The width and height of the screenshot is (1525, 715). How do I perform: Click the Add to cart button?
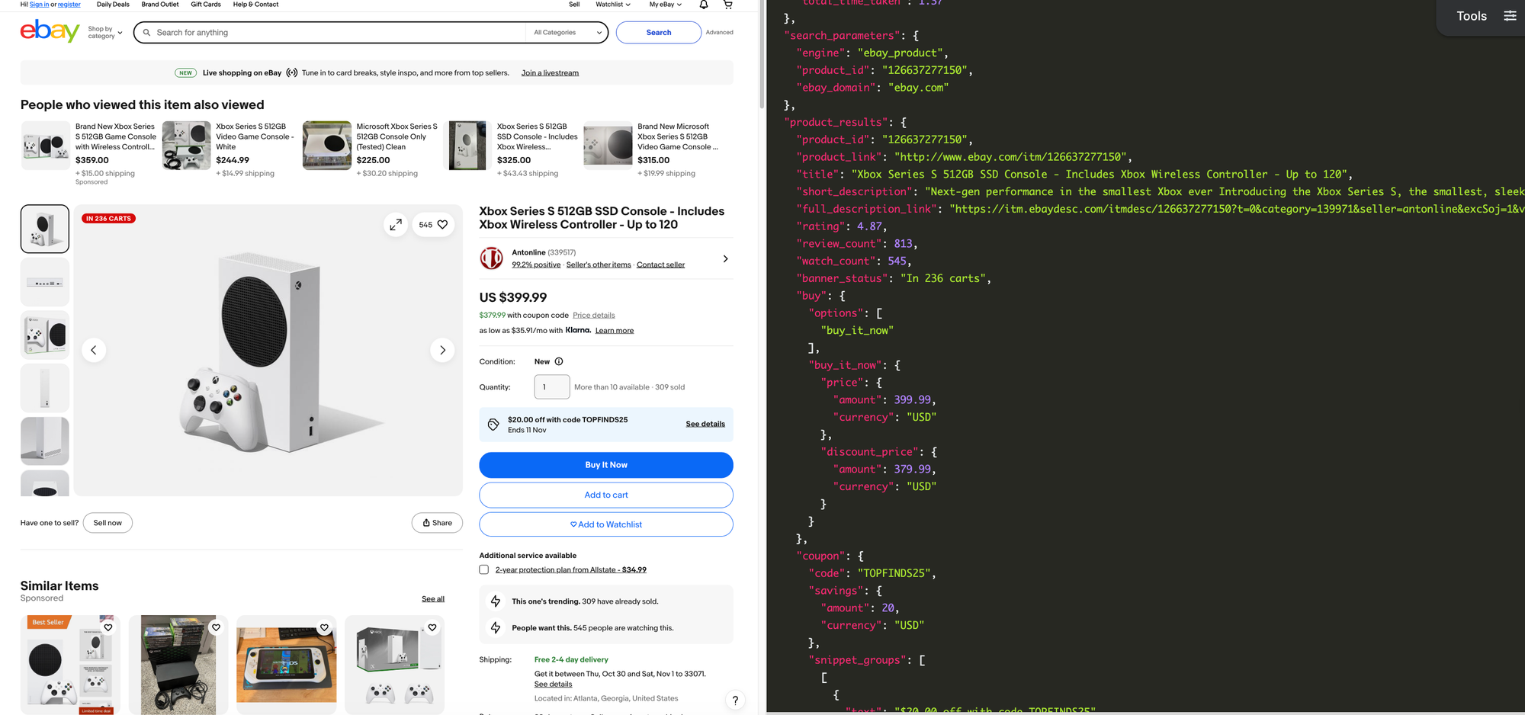point(605,495)
